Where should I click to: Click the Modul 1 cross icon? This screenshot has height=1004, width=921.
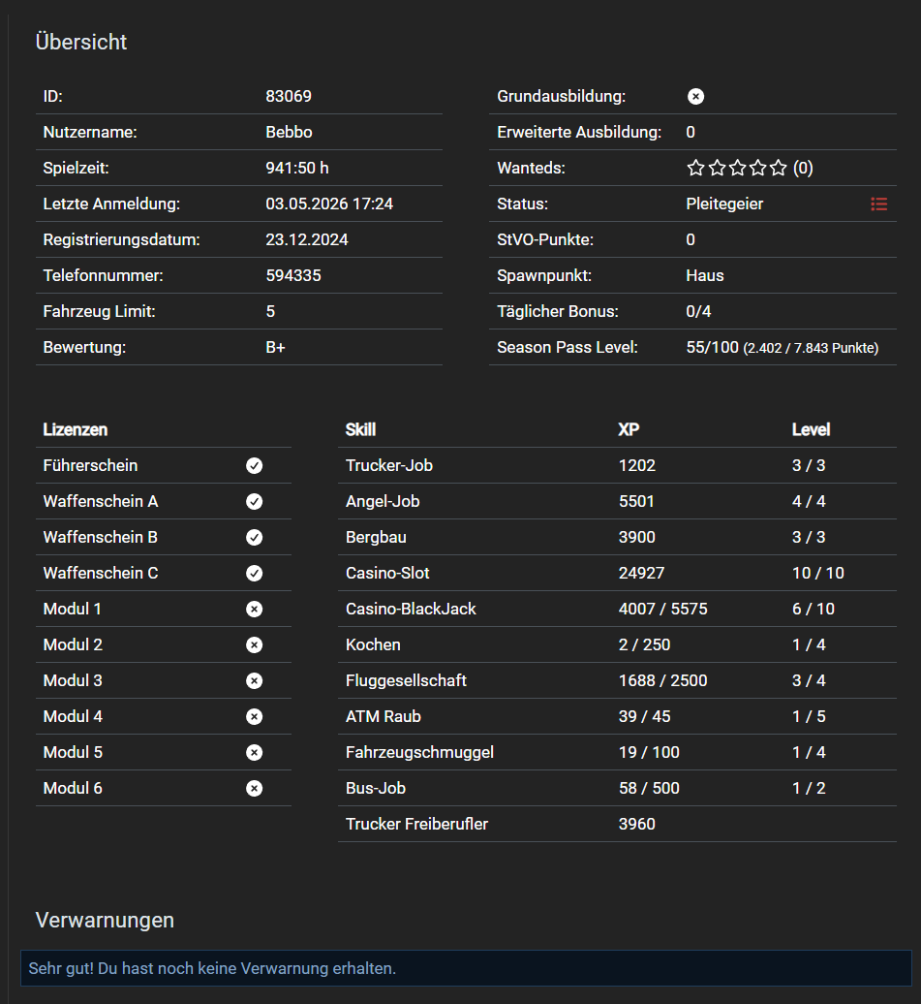[x=254, y=609]
